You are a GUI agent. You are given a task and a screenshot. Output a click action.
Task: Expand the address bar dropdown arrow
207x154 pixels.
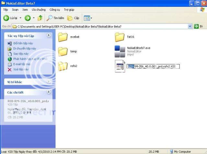tap(190, 26)
